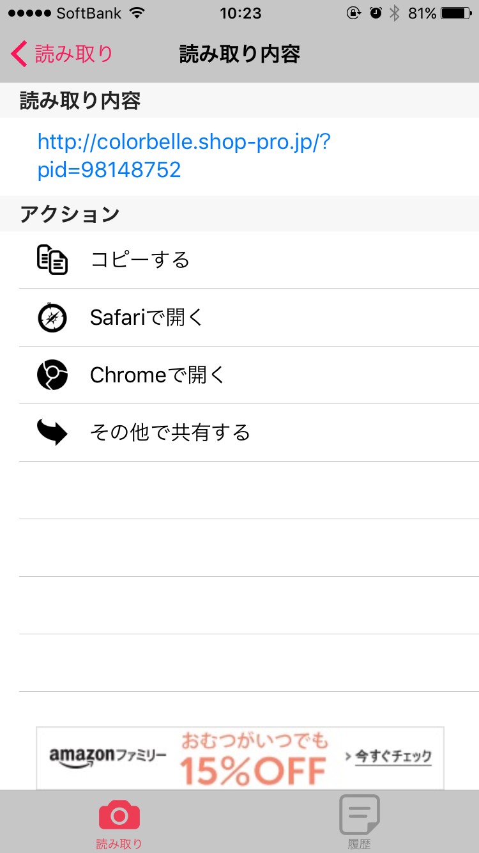Select その他で共有する action
Screen dimensions: 479x853
point(170,432)
